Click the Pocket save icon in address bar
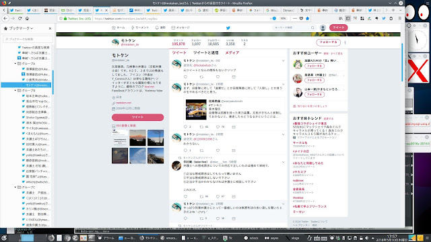The image size is (431, 242). (x=301, y=18)
